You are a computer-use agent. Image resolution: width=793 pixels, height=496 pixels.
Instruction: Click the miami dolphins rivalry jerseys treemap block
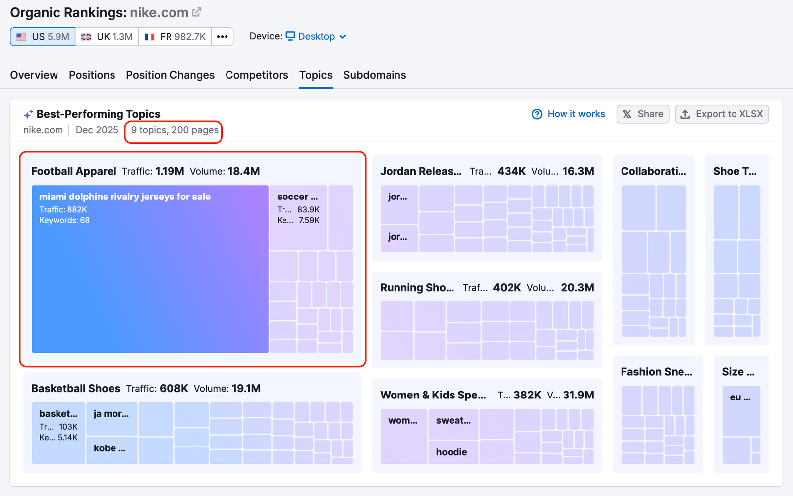pyautogui.click(x=149, y=270)
